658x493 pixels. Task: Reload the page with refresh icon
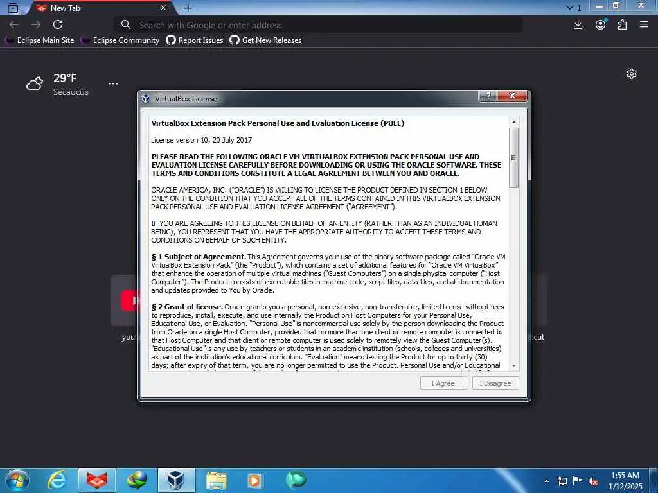[58, 25]
